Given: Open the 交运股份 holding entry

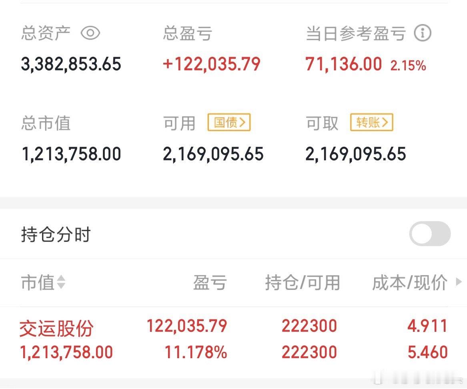Looking at the screenshot, I should [x=234, y=339].
